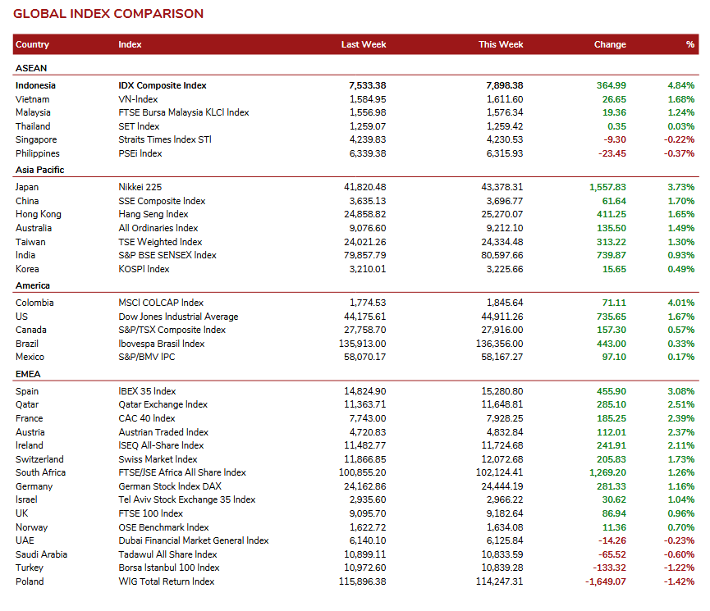710x611 pixels.
Task: Click 'All Ordinaries Index' cell
Action: point(158,228)
